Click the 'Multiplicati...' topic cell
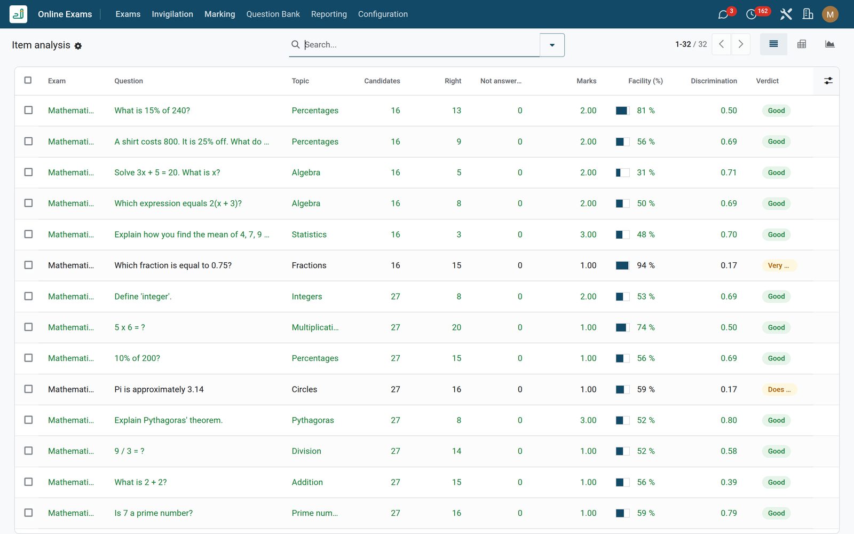Image resolution: width=854 pixels, height=534 pixels. [315, 327]
